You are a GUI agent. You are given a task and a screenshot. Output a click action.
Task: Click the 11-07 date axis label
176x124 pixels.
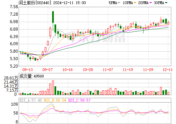click(x=108, y=70)
